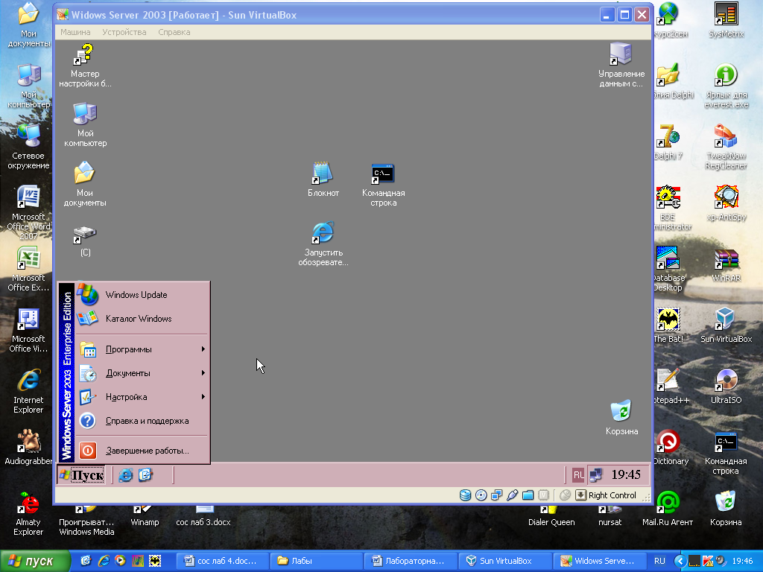The height and width of the screenshot is (572, 763).
Task: Select Microsoft Office Excel host desktop icon
Action: (28, 269)
